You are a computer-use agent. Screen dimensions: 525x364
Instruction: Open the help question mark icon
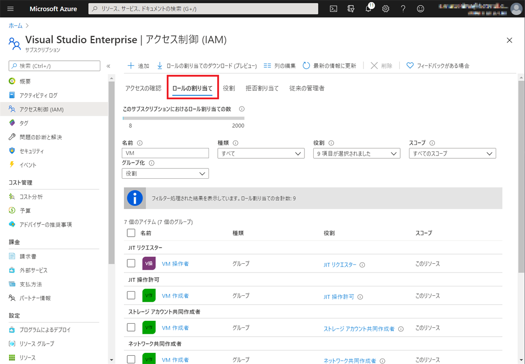coord(403,9)
